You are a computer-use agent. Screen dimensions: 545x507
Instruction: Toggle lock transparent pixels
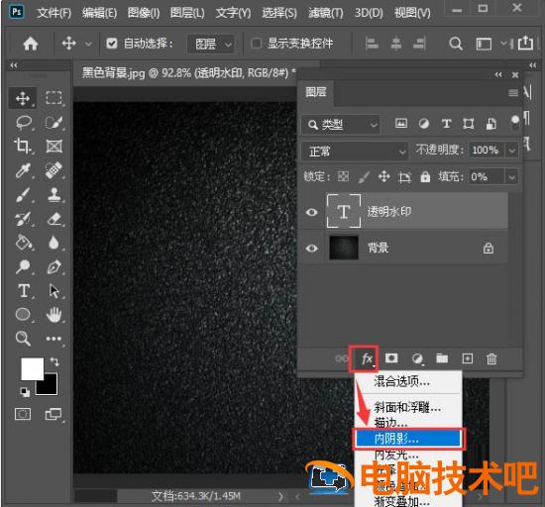(x=344, y=176)
